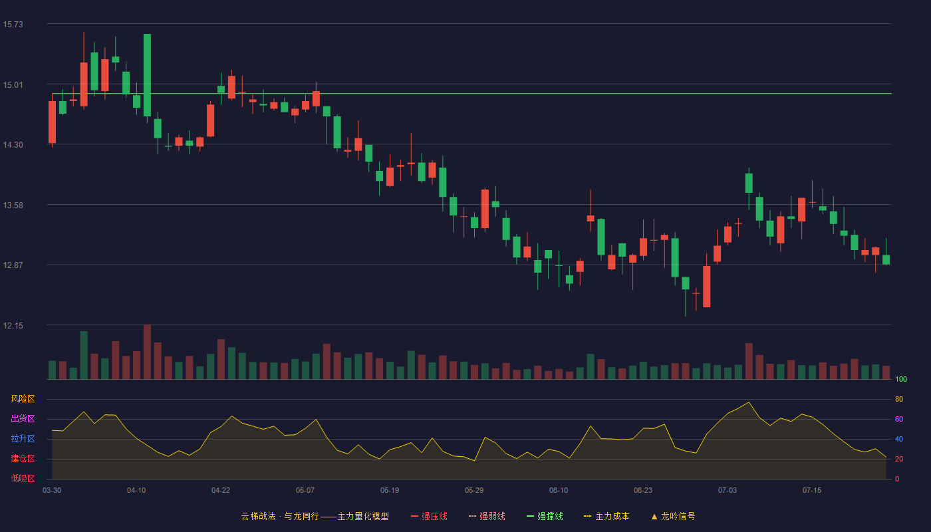Select the 05-07 date label
This screenshot has width=931, height=532.
tap(305, 490)
